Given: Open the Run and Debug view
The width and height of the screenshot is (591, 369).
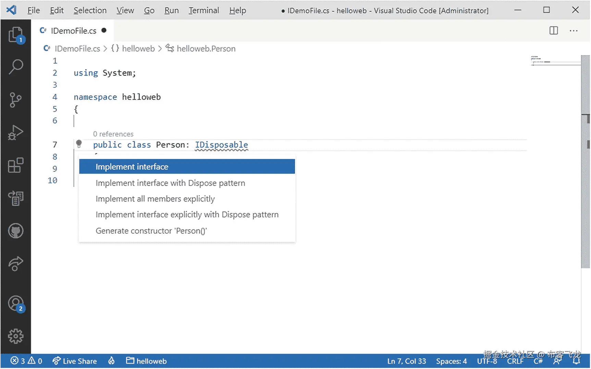Looking at the screenshot, I should coord(16,133).
